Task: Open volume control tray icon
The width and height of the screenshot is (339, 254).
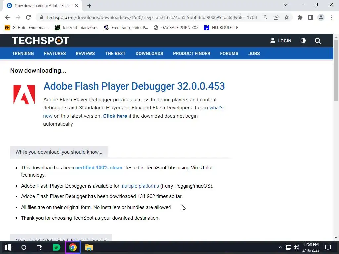Action: point(296,247)
